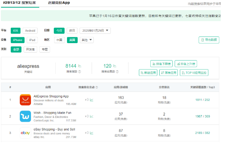Open the 2020年01月29日 date dropdown
The width and height of the screenshot is (225, 144).
(x=95, y=31)
